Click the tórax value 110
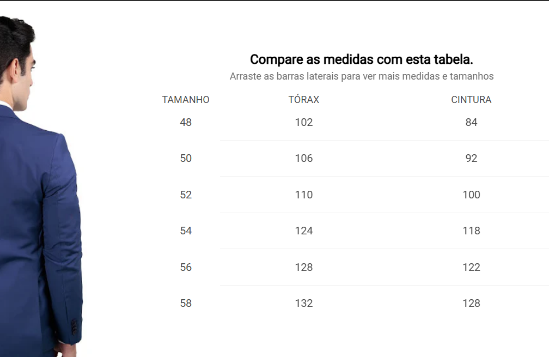This screenshot has width=549, height=357. pyautogui.click(x=304, y=195)
